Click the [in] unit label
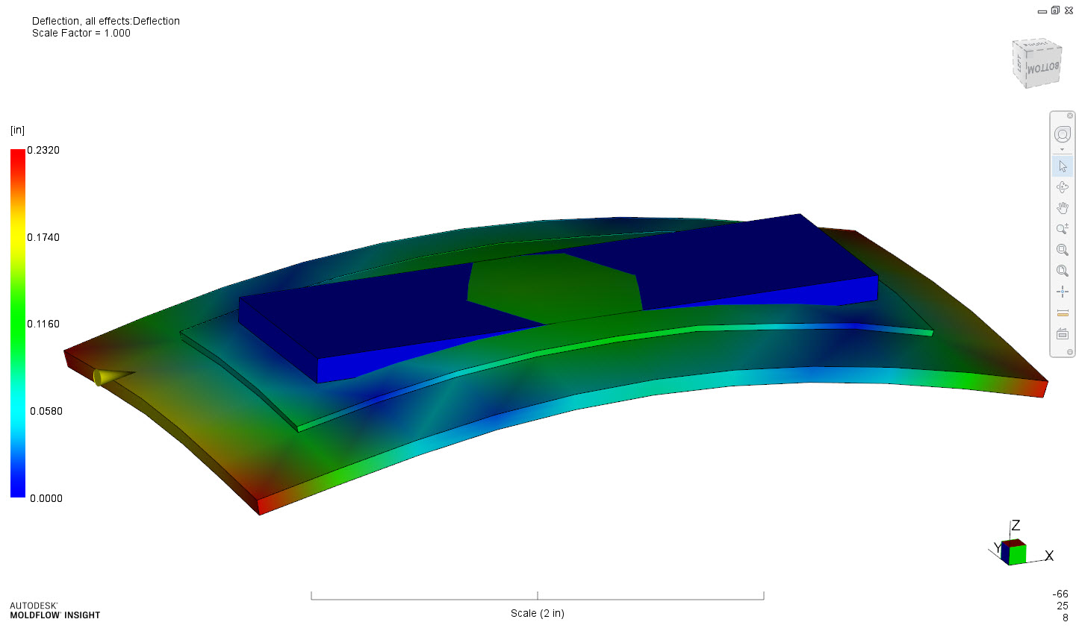1076x628 pixels. point(17,130)
